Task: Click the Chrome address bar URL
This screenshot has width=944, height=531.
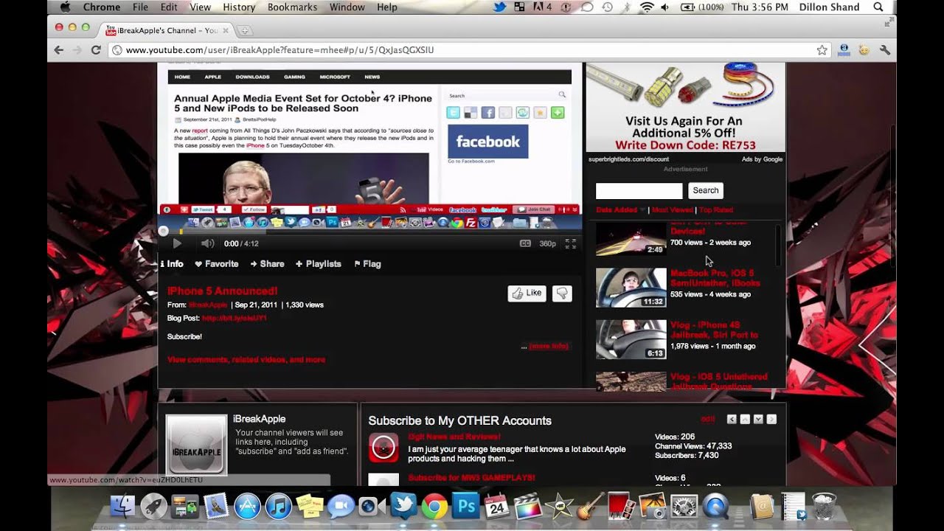Action: (280, 50)
